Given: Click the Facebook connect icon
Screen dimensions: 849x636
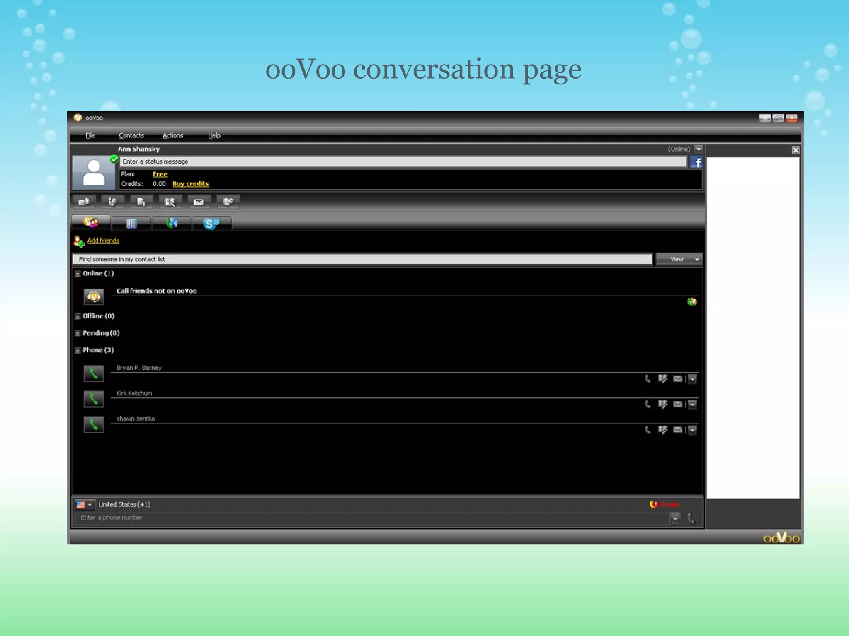Looking at the screenshot, I should pyautogui.click(x=696, y=162).
